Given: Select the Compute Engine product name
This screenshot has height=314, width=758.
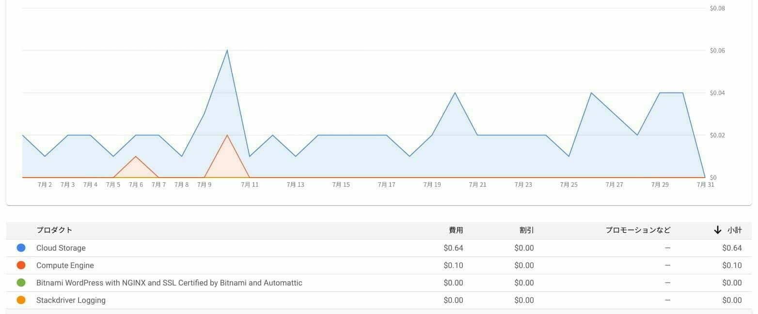Looking at the screenshot, I should point(65,265).
